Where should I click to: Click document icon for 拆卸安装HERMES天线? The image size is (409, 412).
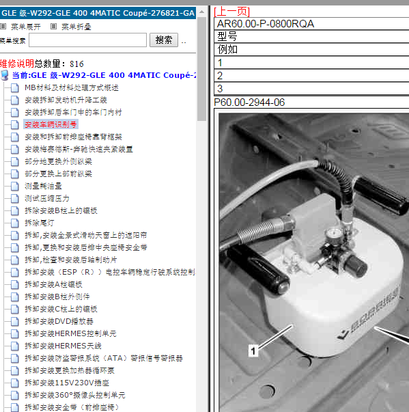pos(15,346)
